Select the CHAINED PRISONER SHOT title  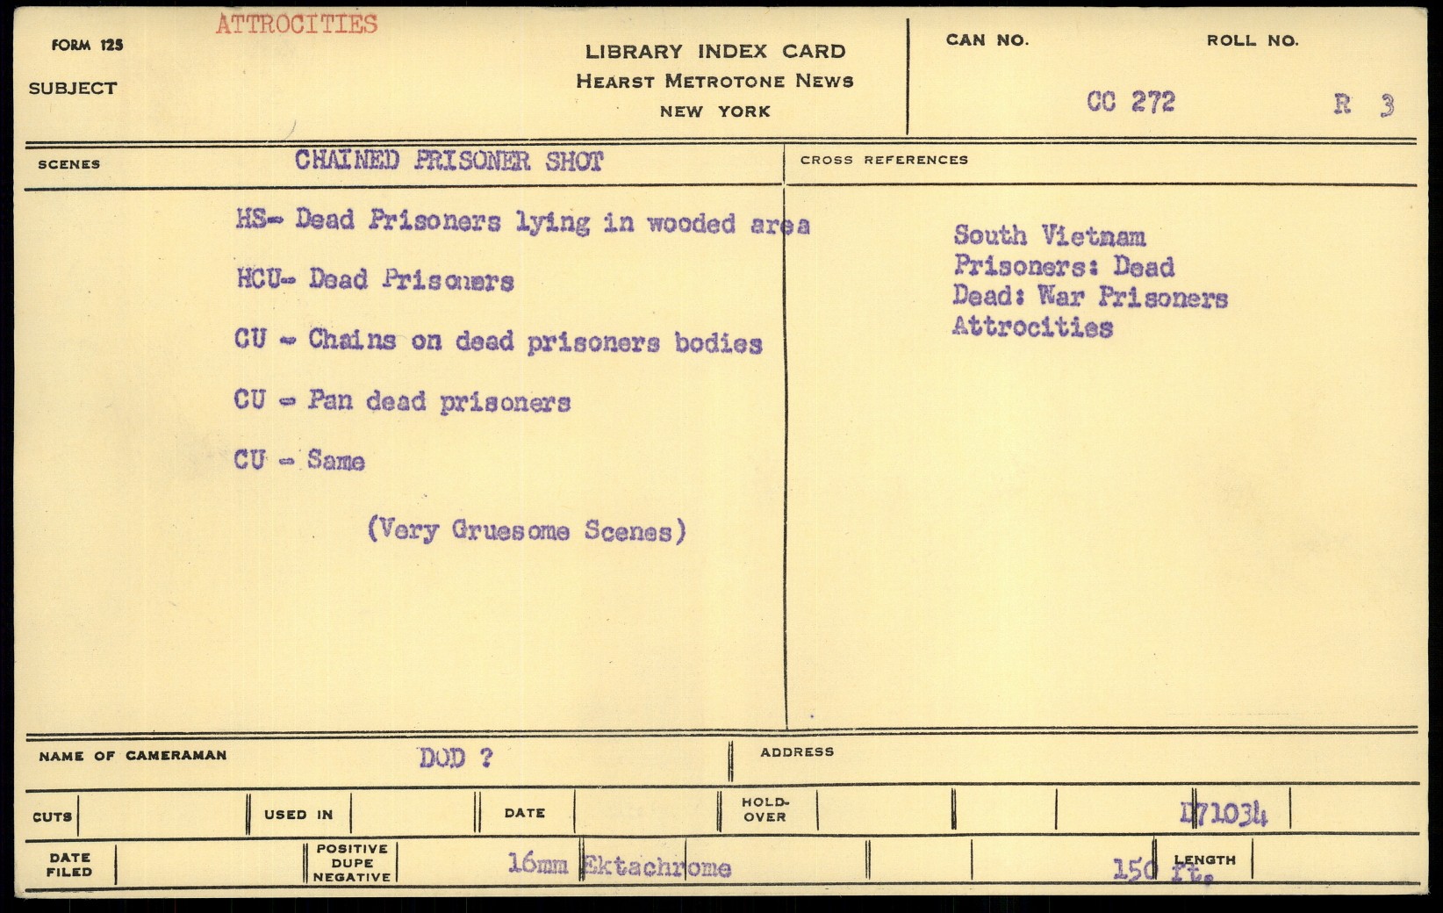(449, 161)
